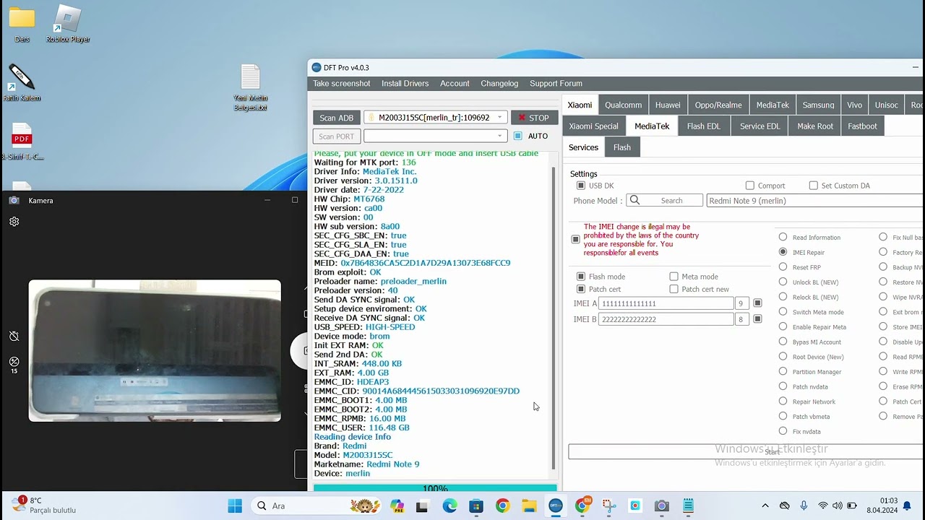Viewport: 925px width, 520px height.
Task: Open the Changelog menu
Action: [499, 84]
